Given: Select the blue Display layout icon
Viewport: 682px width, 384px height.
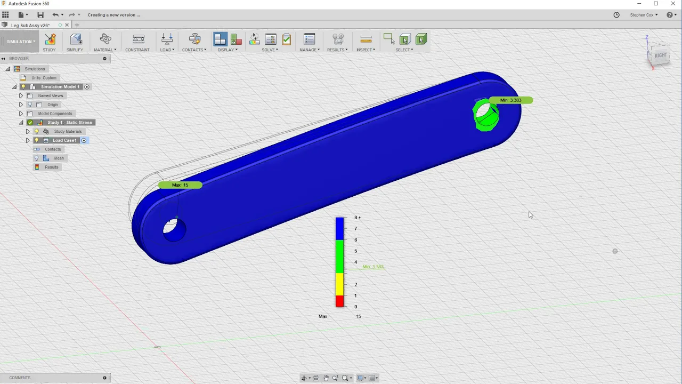Looking at the screenshot, I should click(220, 39).
